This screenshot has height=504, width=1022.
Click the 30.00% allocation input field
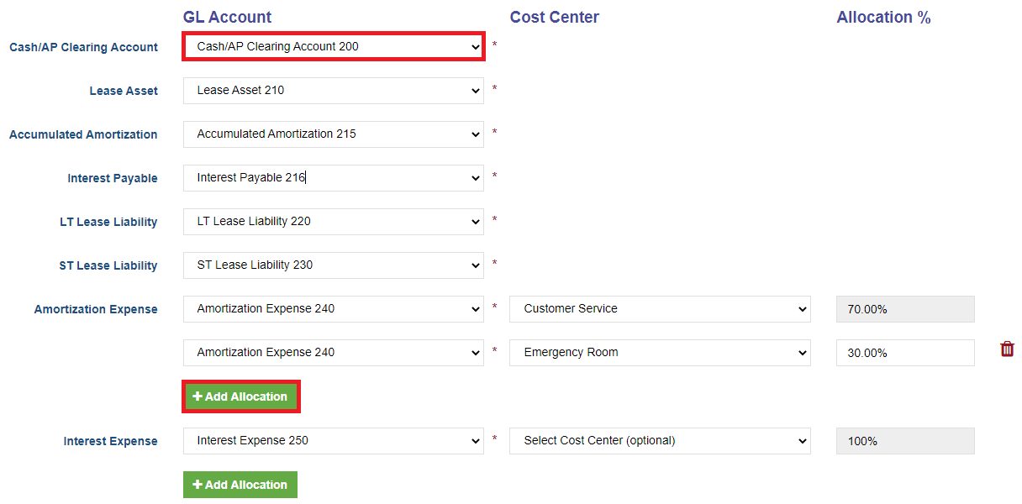click(905, 353)
